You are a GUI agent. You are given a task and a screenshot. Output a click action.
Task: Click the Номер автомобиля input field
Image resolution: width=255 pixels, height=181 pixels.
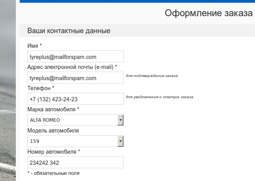[x=76, y=163]
